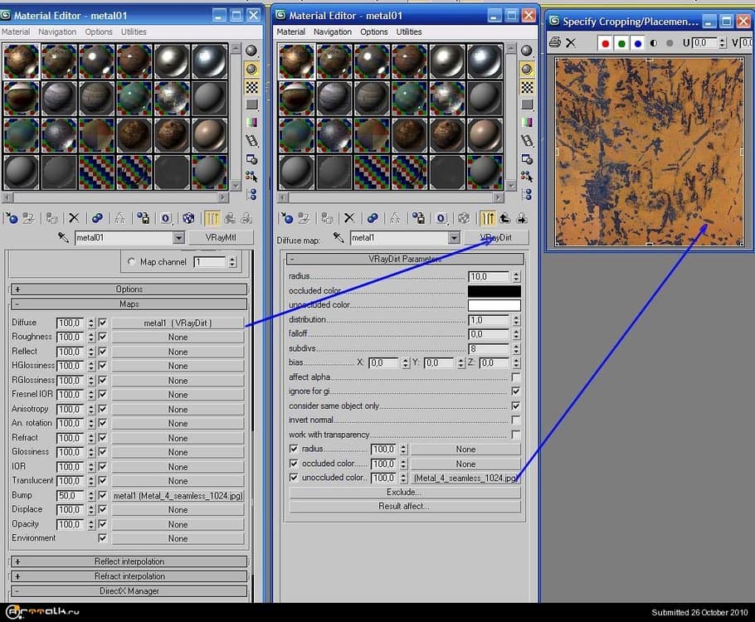755x622 pixels.
Task: Enable affect alpha checkbox
Action: [x=516, y=377]
